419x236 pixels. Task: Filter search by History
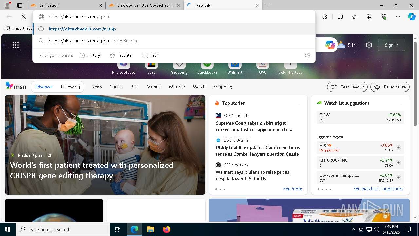[90, 55]
